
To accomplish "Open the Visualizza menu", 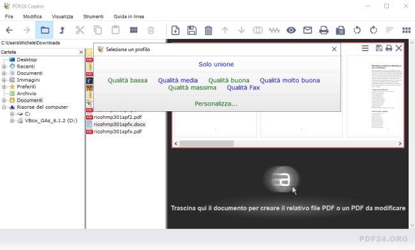I will (62, 17).
